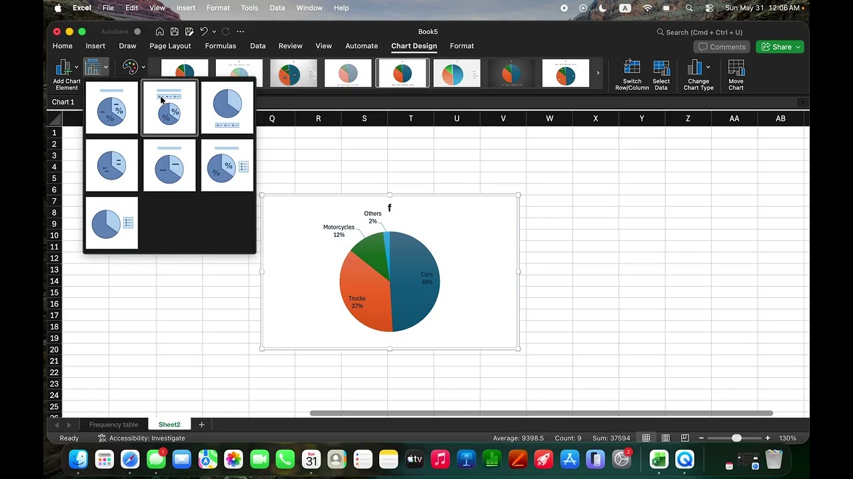The height and width of the screenshot is (479, 853).
Task: Expand the Change Colors dropdown arrow
Action: coord(143,67)
